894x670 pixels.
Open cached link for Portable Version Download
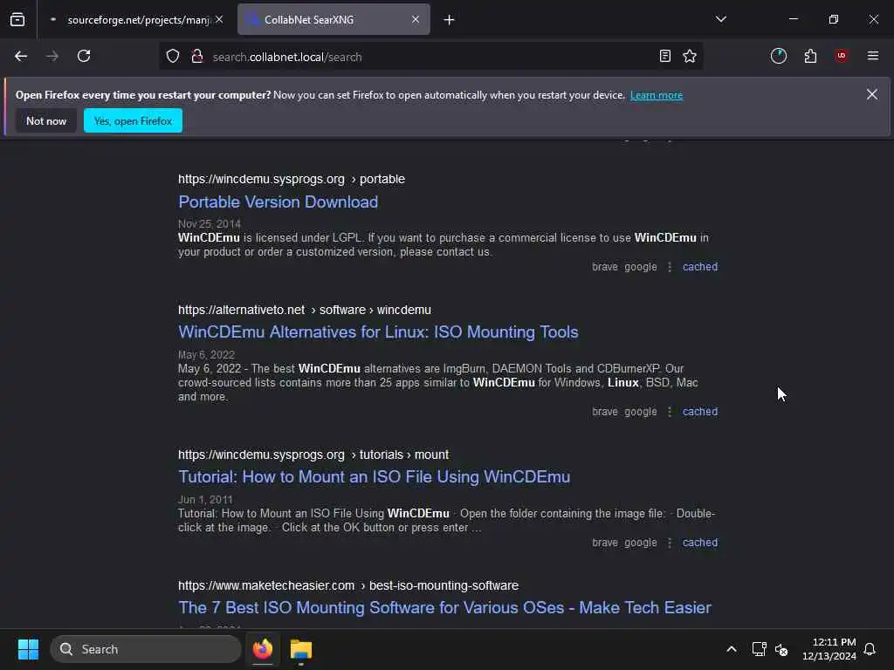click(700, 267)
